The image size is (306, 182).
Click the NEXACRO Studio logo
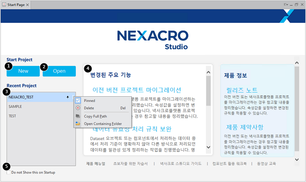tap(153, 39)
